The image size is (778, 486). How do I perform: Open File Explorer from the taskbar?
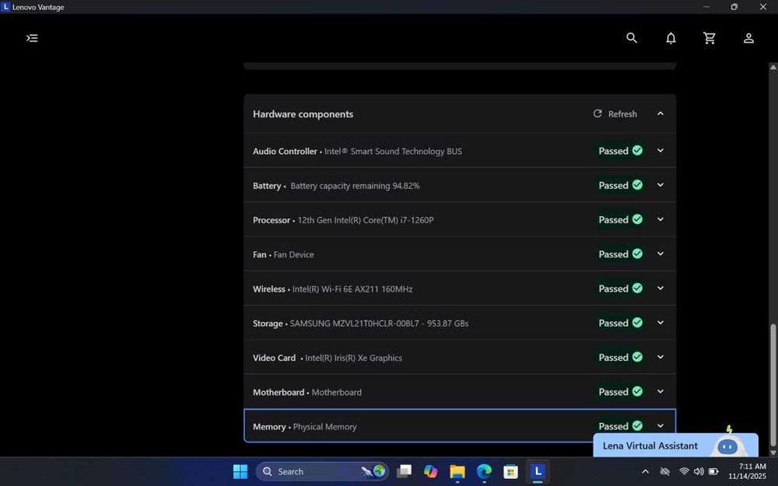[457, 471]
